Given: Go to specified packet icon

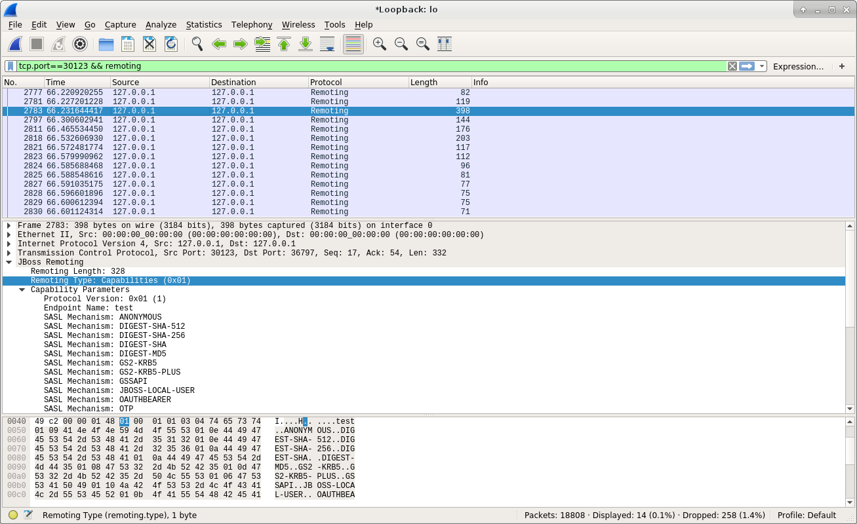Looking at the screenshot, I should pyautogui.click(x=262, y=44).
